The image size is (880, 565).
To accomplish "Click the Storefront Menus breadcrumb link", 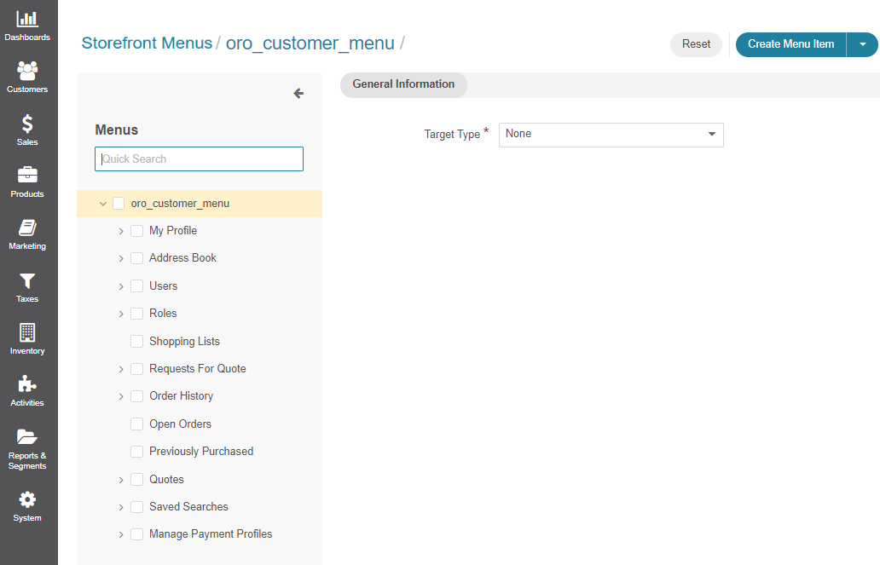I will (x=147, y=43).
